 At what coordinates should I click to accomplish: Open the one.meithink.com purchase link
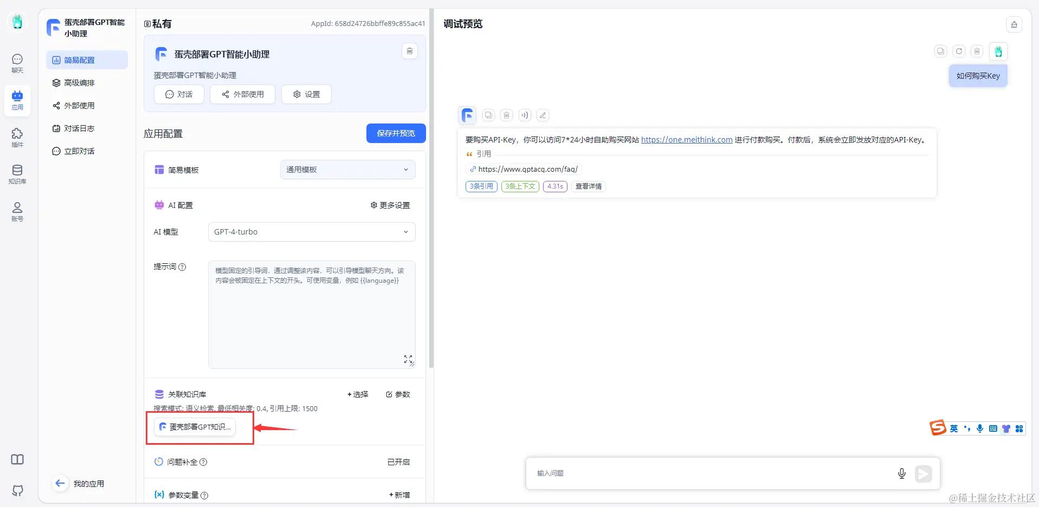tap(686, 139)
